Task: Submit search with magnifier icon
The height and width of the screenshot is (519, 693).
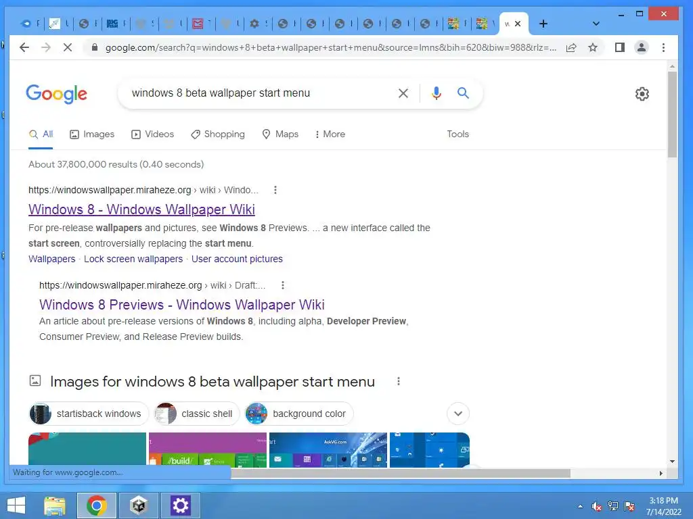Action: point(463,93)
